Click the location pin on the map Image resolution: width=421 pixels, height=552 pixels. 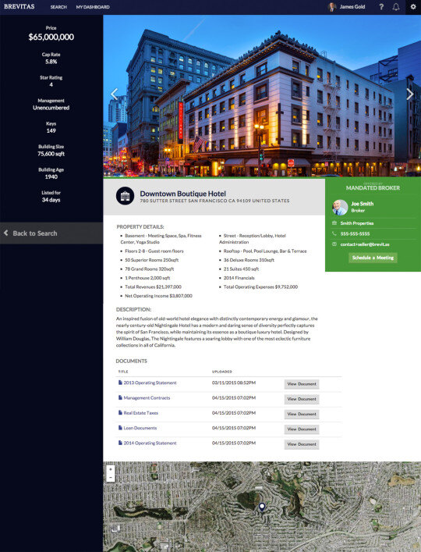point(261,507)
